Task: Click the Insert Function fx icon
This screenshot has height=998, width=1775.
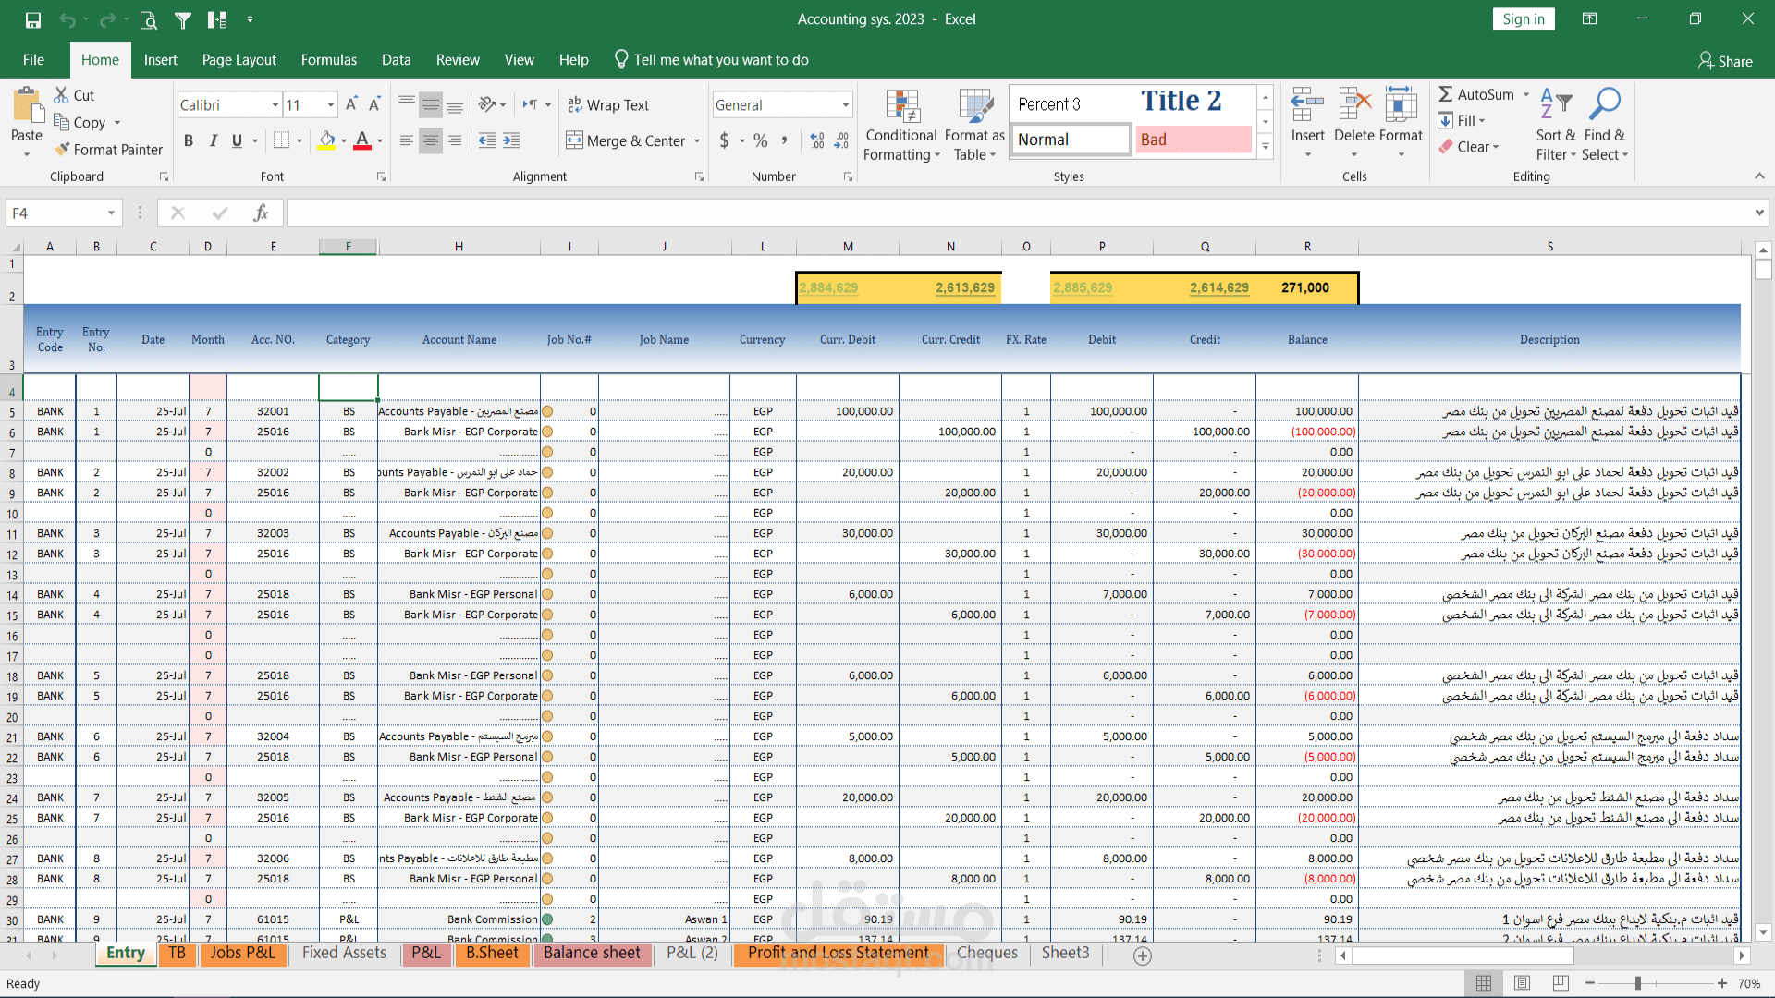Action: (261, 213)
